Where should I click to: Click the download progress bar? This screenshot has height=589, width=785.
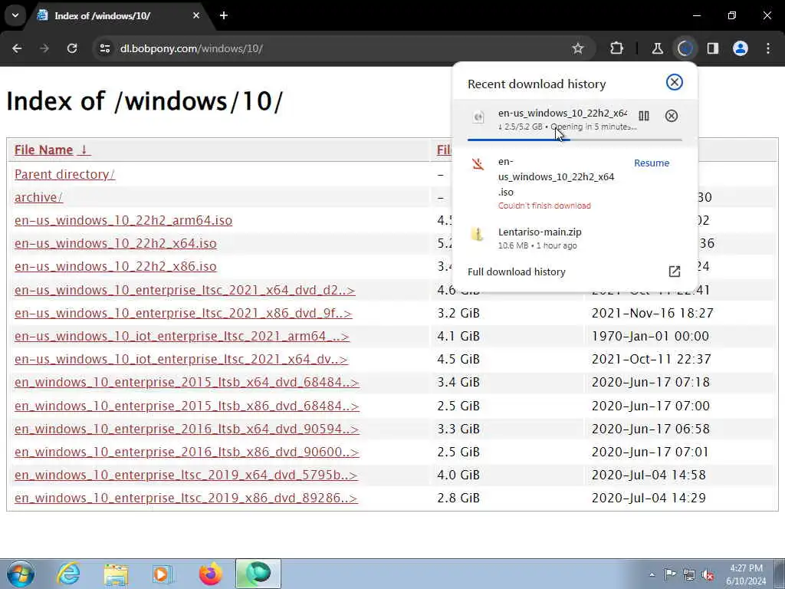pos(575,140)
